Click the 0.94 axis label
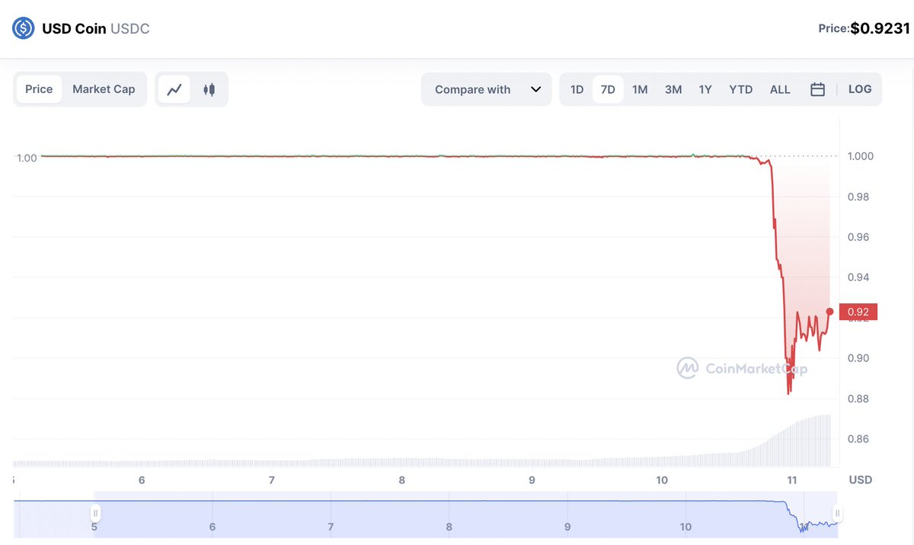Image resolution: width=914 pixels, height=545 pixels. 858,277
